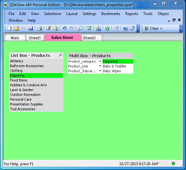Open Current Selections checkmark icon
This screenshot has width=186, height=170.
coord(89,28)
